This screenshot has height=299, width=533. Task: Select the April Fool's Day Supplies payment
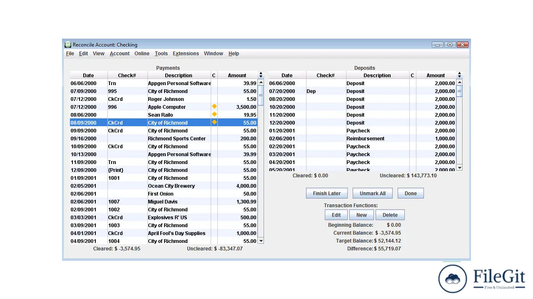click(x=164, y=233)
